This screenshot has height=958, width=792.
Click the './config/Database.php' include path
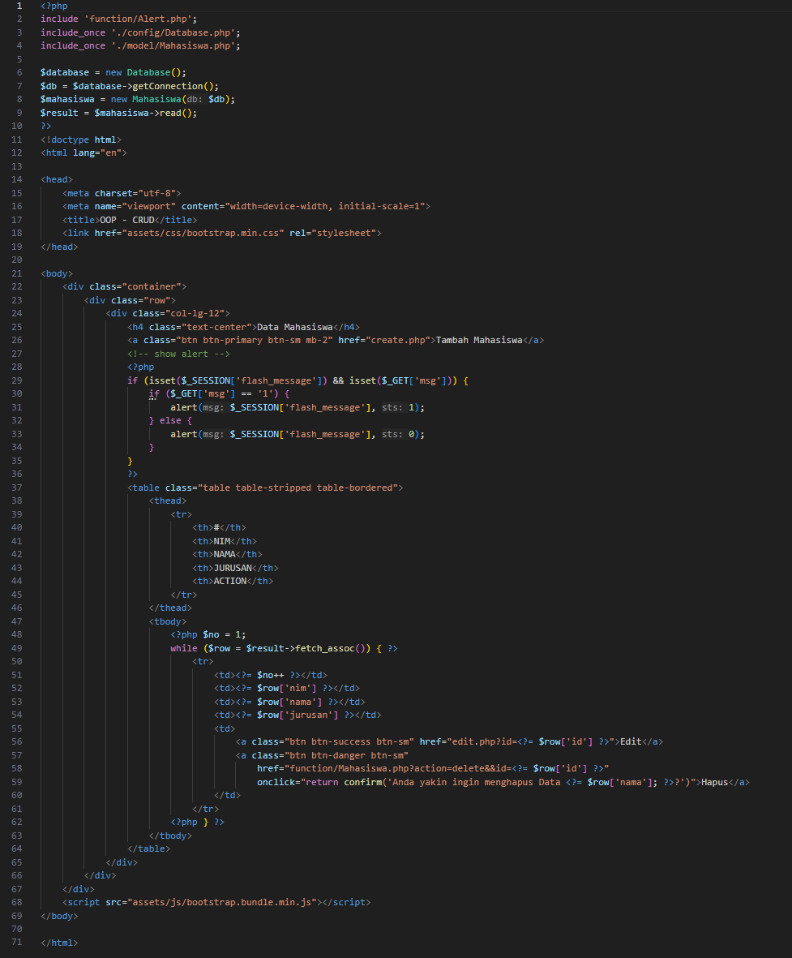175,32
